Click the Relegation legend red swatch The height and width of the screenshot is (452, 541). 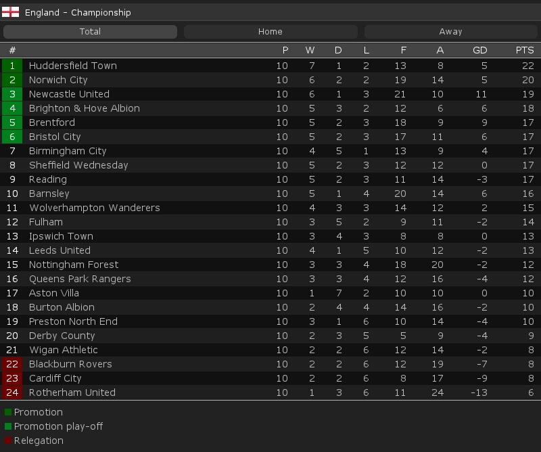tap(8, 440)
